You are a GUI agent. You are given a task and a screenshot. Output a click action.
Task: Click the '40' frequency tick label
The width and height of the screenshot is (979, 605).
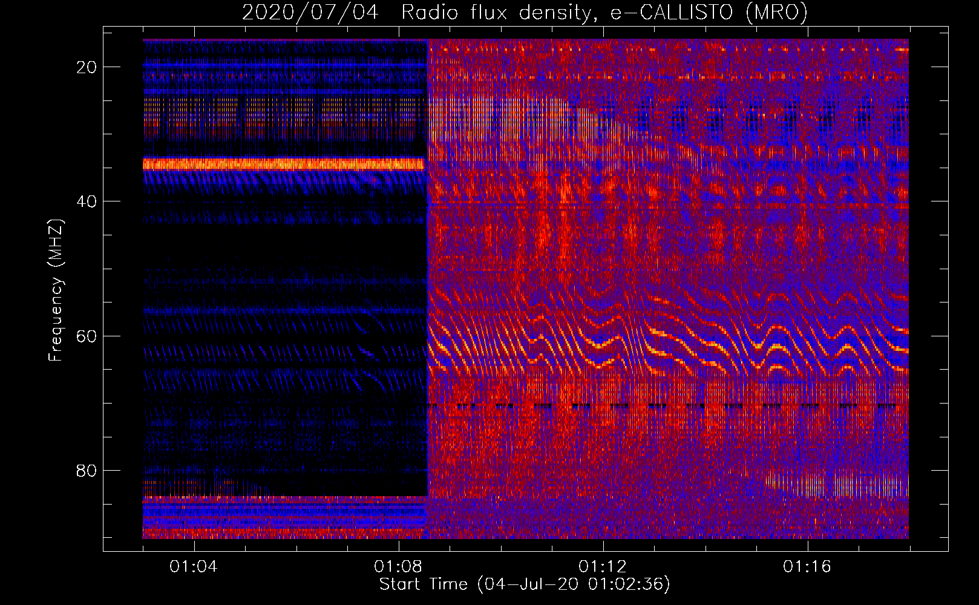coord(87,201)
